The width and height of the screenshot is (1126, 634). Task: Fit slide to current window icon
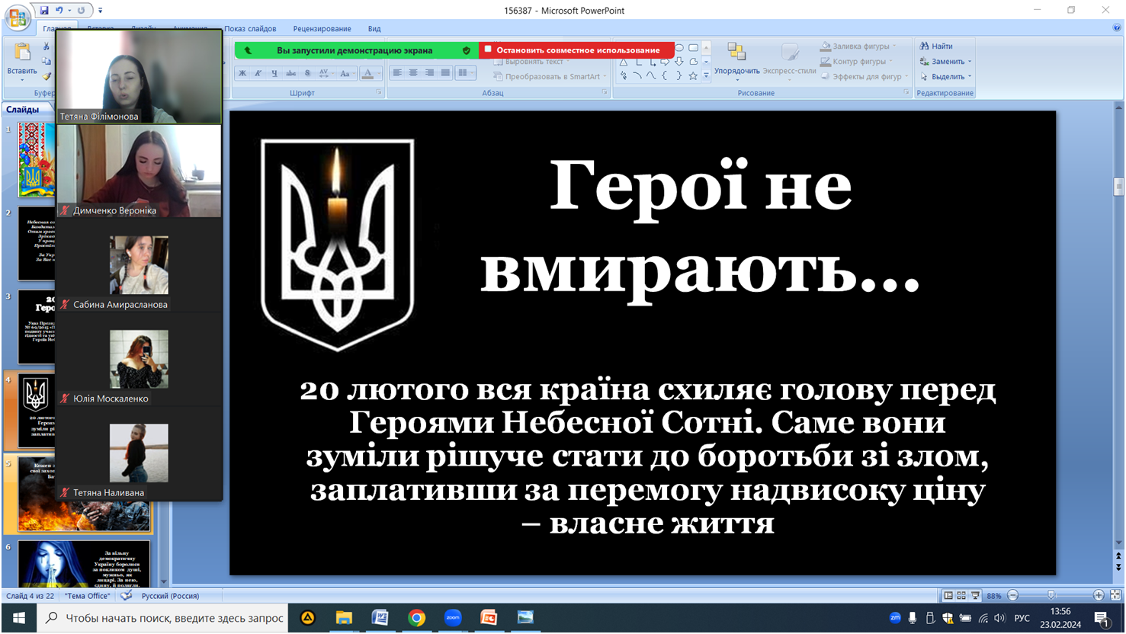pos(1115,595)
